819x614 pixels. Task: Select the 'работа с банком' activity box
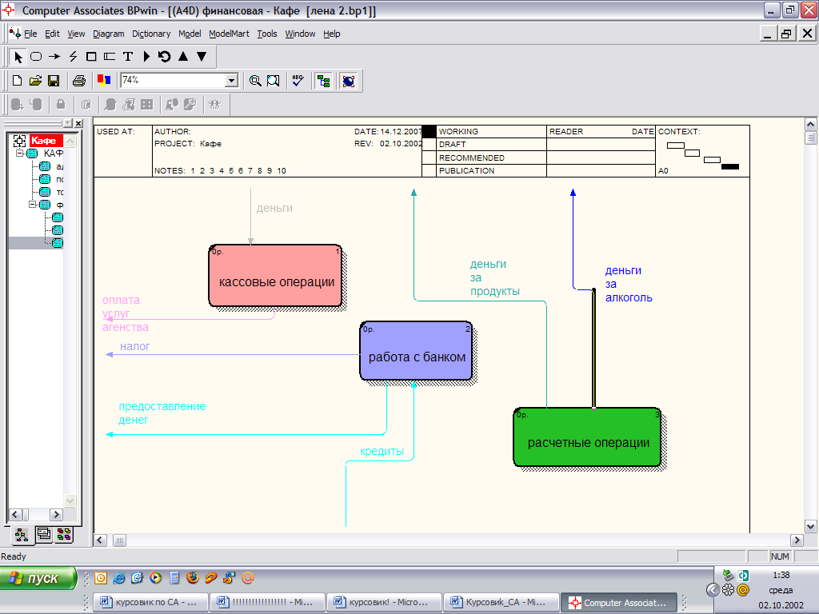[x=416, y=352]
